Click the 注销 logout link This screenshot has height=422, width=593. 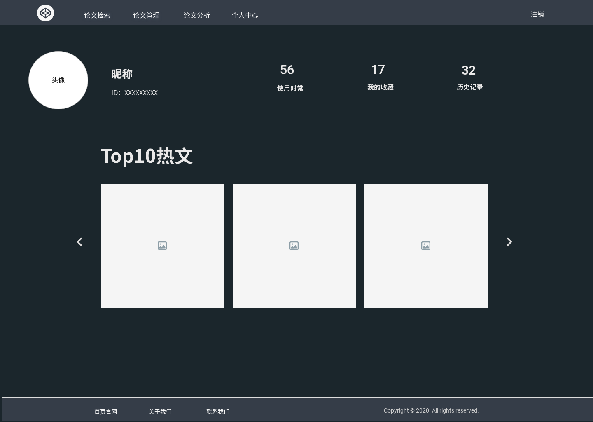click(537, 14)
